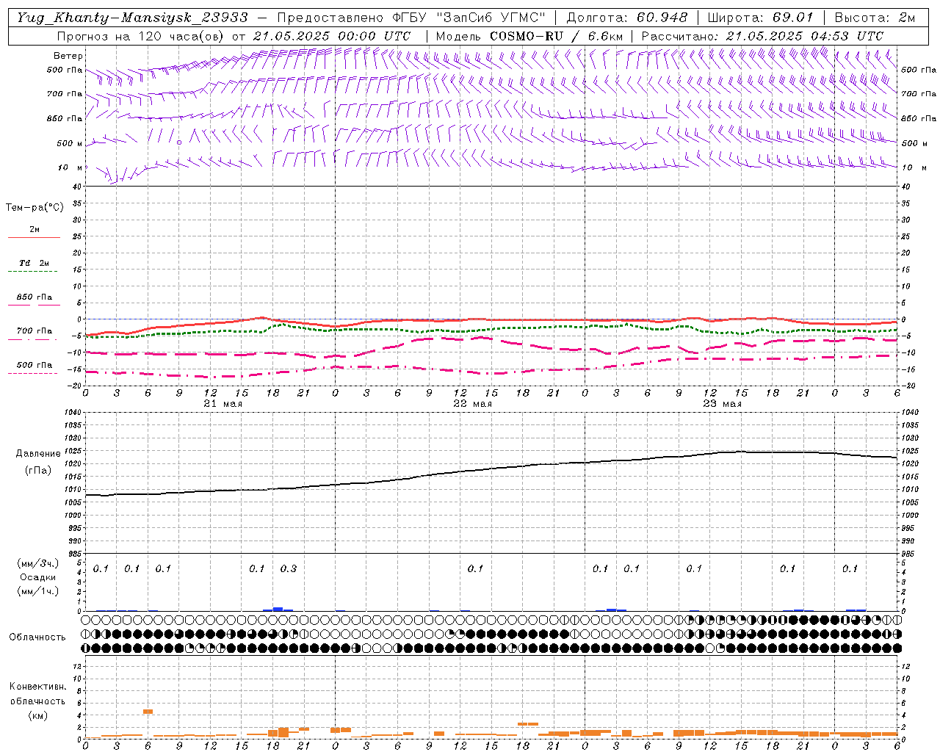940x752 pixels.
Task: Click the Осадки precipitation label
Action: 38,577
